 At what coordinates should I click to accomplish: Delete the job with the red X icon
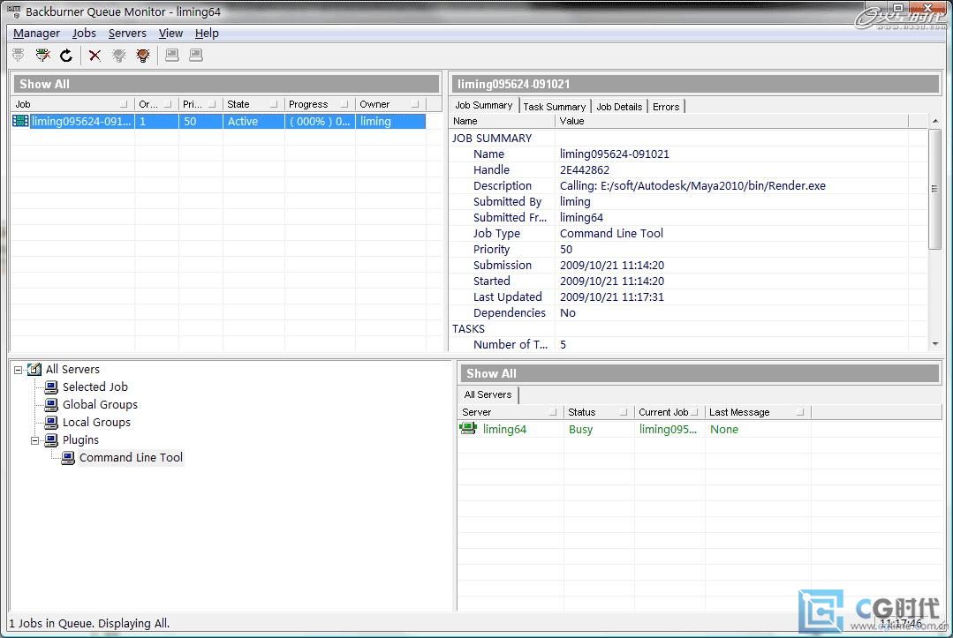[x=95, y=56]
